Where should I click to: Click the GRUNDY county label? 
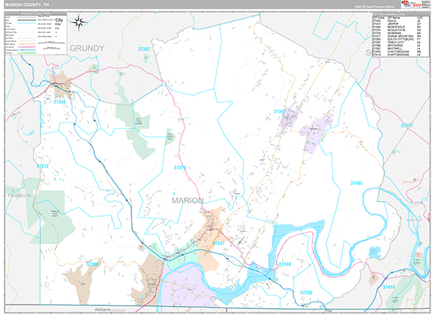pyautogui.click(x=87, y=48)
